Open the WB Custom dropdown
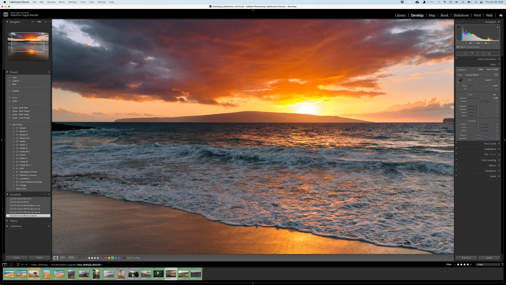The height and width of the screenshot is (285, 506). tap(490, 80)
